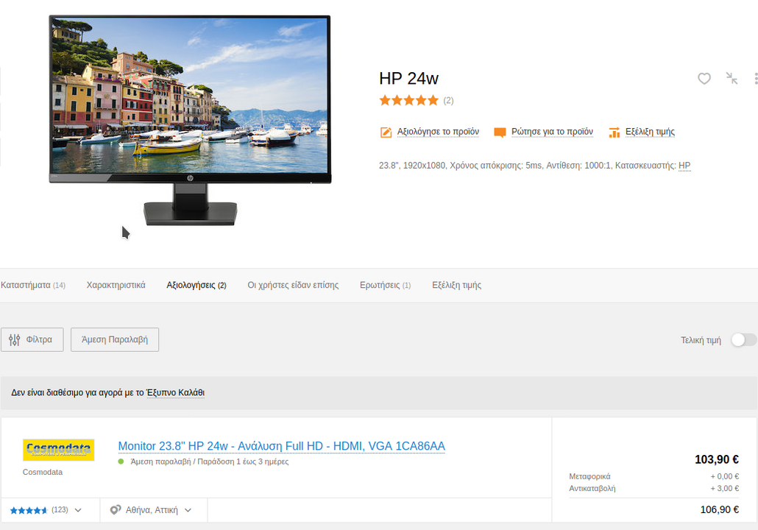Screen dimensions: 758x530
Task: Select the Ερωτήσεις (1) tab
Action: pos(386,286)
